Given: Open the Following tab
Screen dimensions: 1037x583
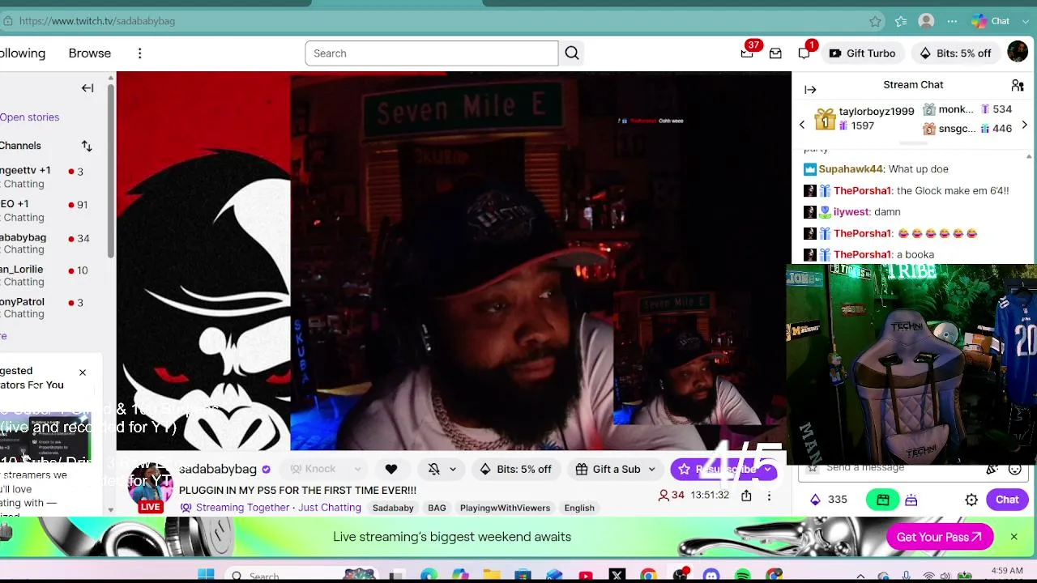Looking at the screenshot, I should (x=23, y=53).
